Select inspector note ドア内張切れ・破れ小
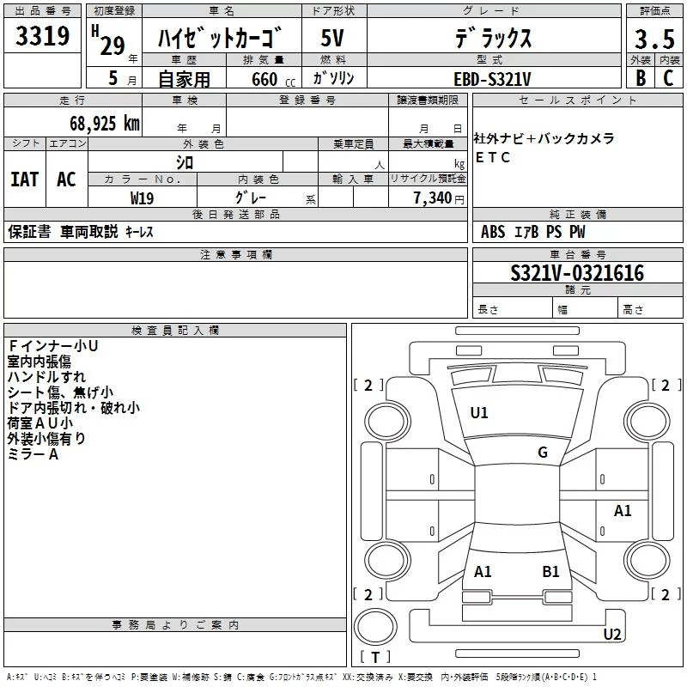 (74, 407)
